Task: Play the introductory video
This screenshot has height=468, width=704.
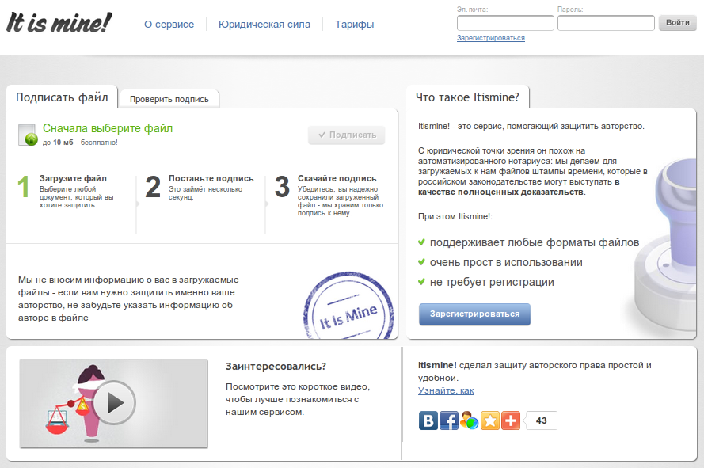Action: pyautogui.click(x=114, y=403)
